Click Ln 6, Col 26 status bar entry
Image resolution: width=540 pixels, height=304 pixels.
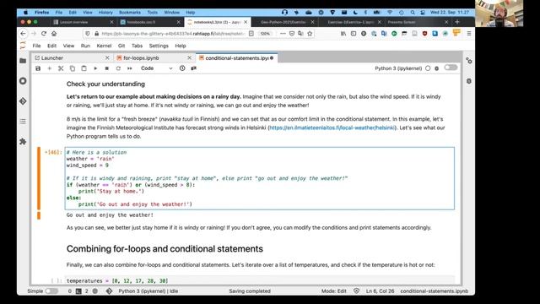[380, 290]
